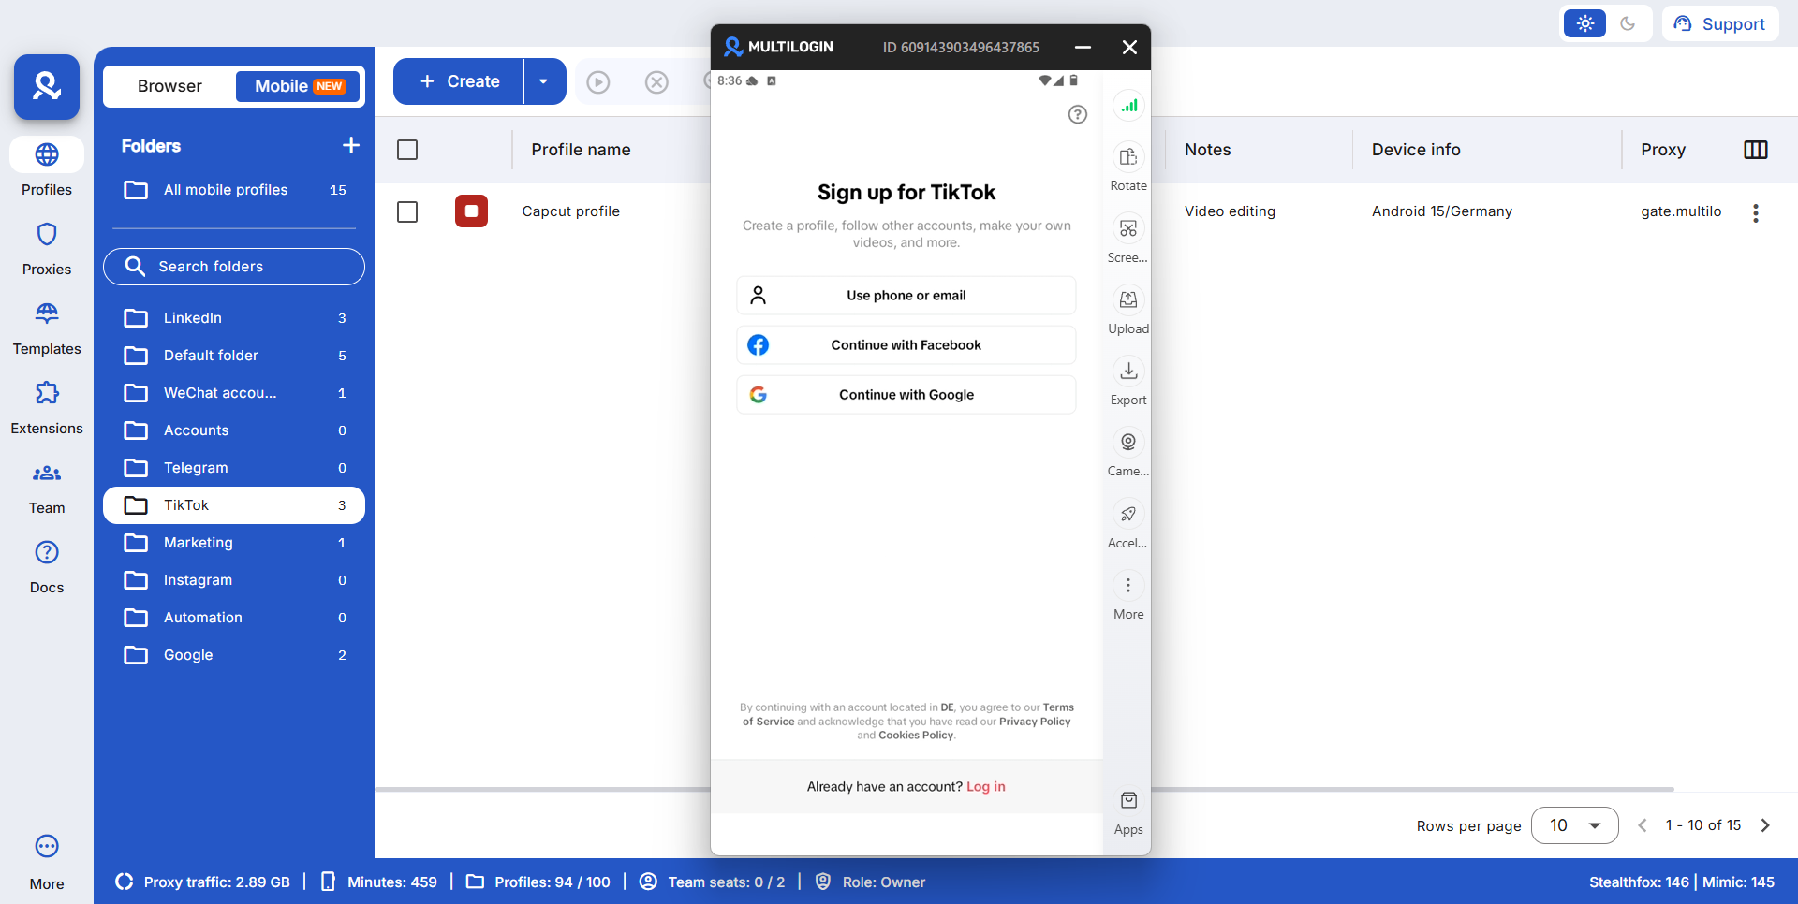Click the Upload file icon
This screenshot has width=1798, height=904.
1127,300
